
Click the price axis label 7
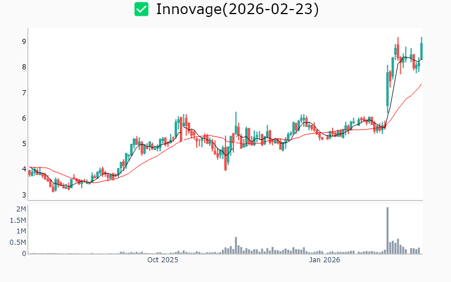(23, 92)
